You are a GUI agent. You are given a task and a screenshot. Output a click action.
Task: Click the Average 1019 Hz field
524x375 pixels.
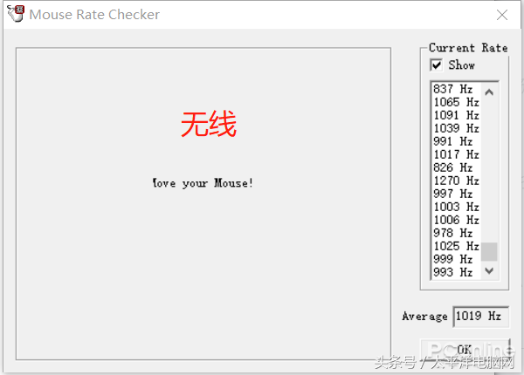[x=480, y=316]
